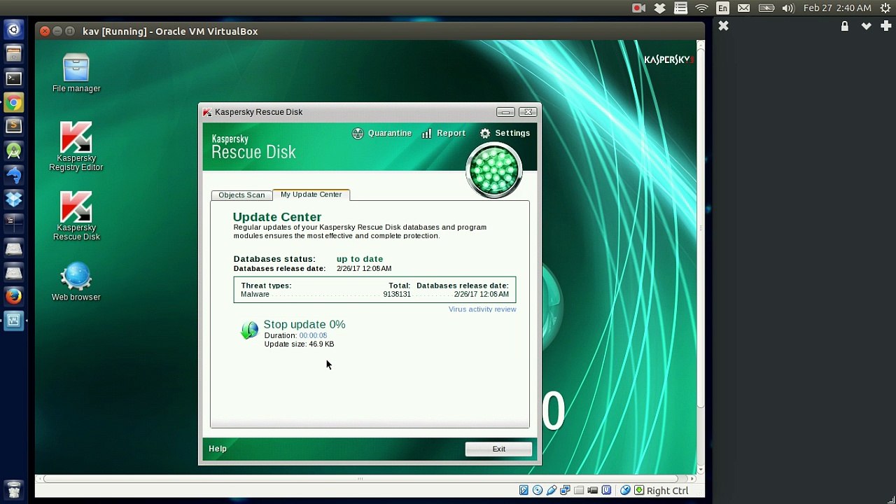
Task: Open Kaspersky Rescue Disk desktop shortcut
Action: pyautogui.click(x=76, y=216)
